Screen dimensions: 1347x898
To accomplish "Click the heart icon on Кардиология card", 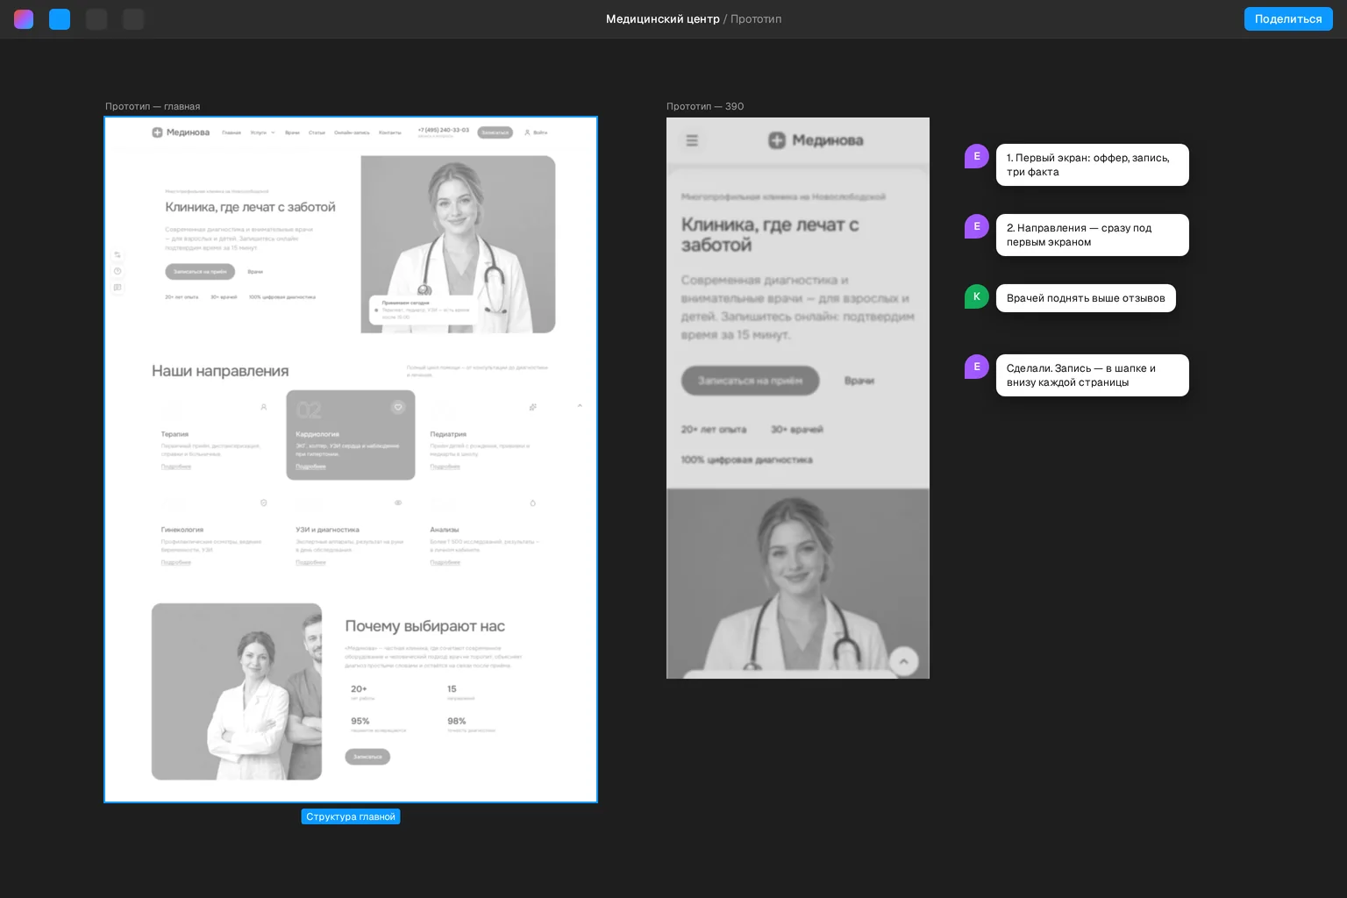I will (x=398, y=407).
